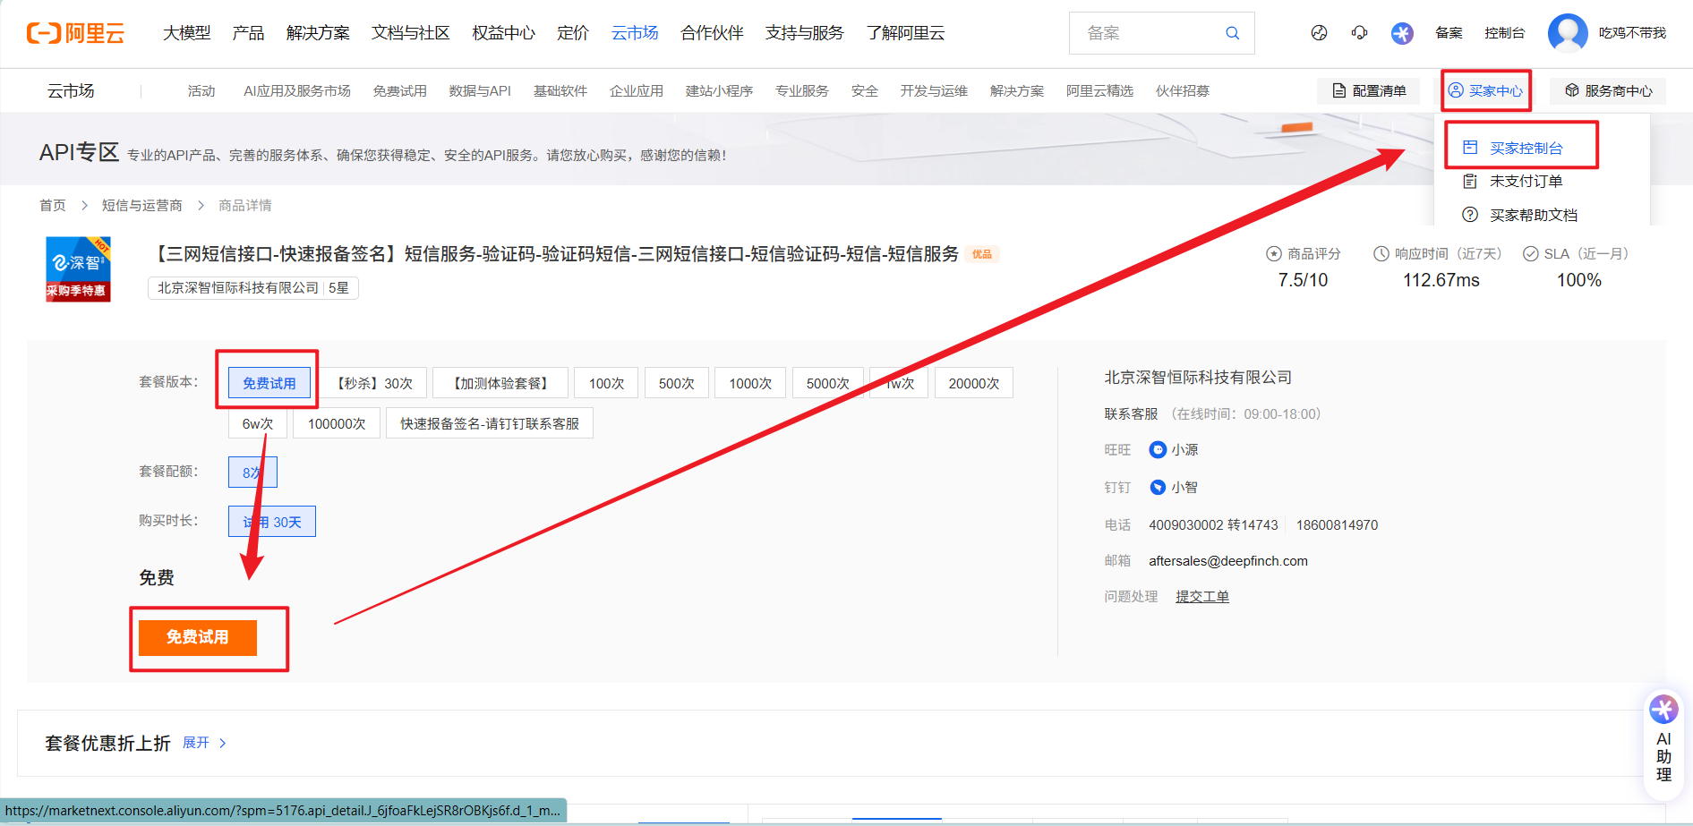The width and height of the screenshot is (1693, 826).
Task: Click the AI assistant icon in top bar
Action: [1402, 33]
